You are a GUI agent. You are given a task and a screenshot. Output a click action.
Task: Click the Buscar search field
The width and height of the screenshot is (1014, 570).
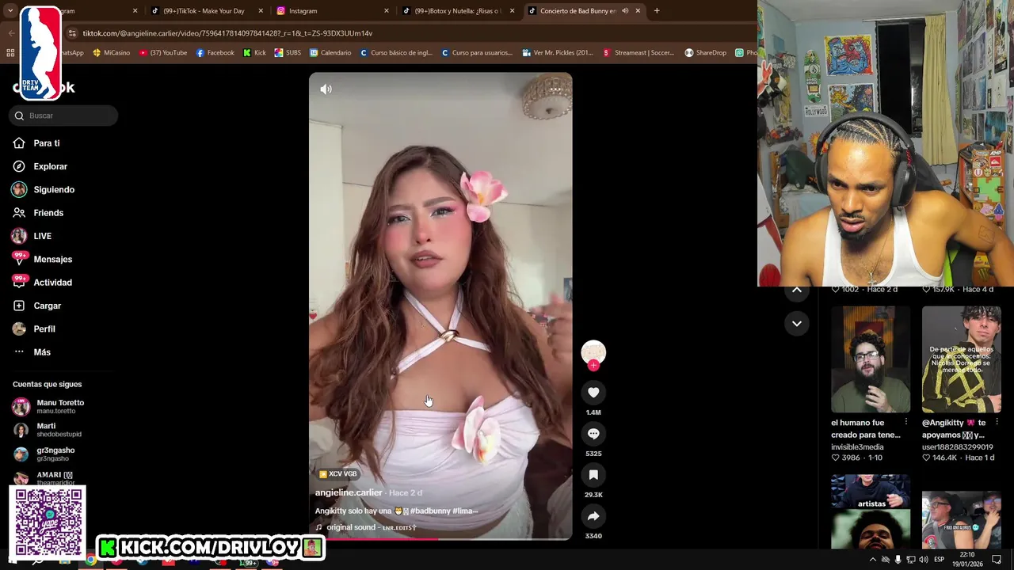pyautogui.click(x=63, y=116)
